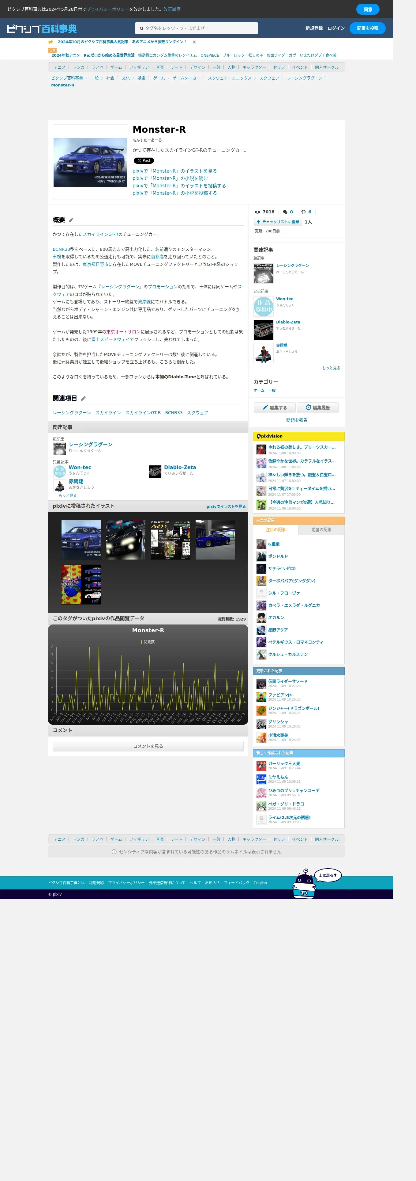Open ミヤえもん new article icon
Screen dimensions: 416x1181
point(261,779)
